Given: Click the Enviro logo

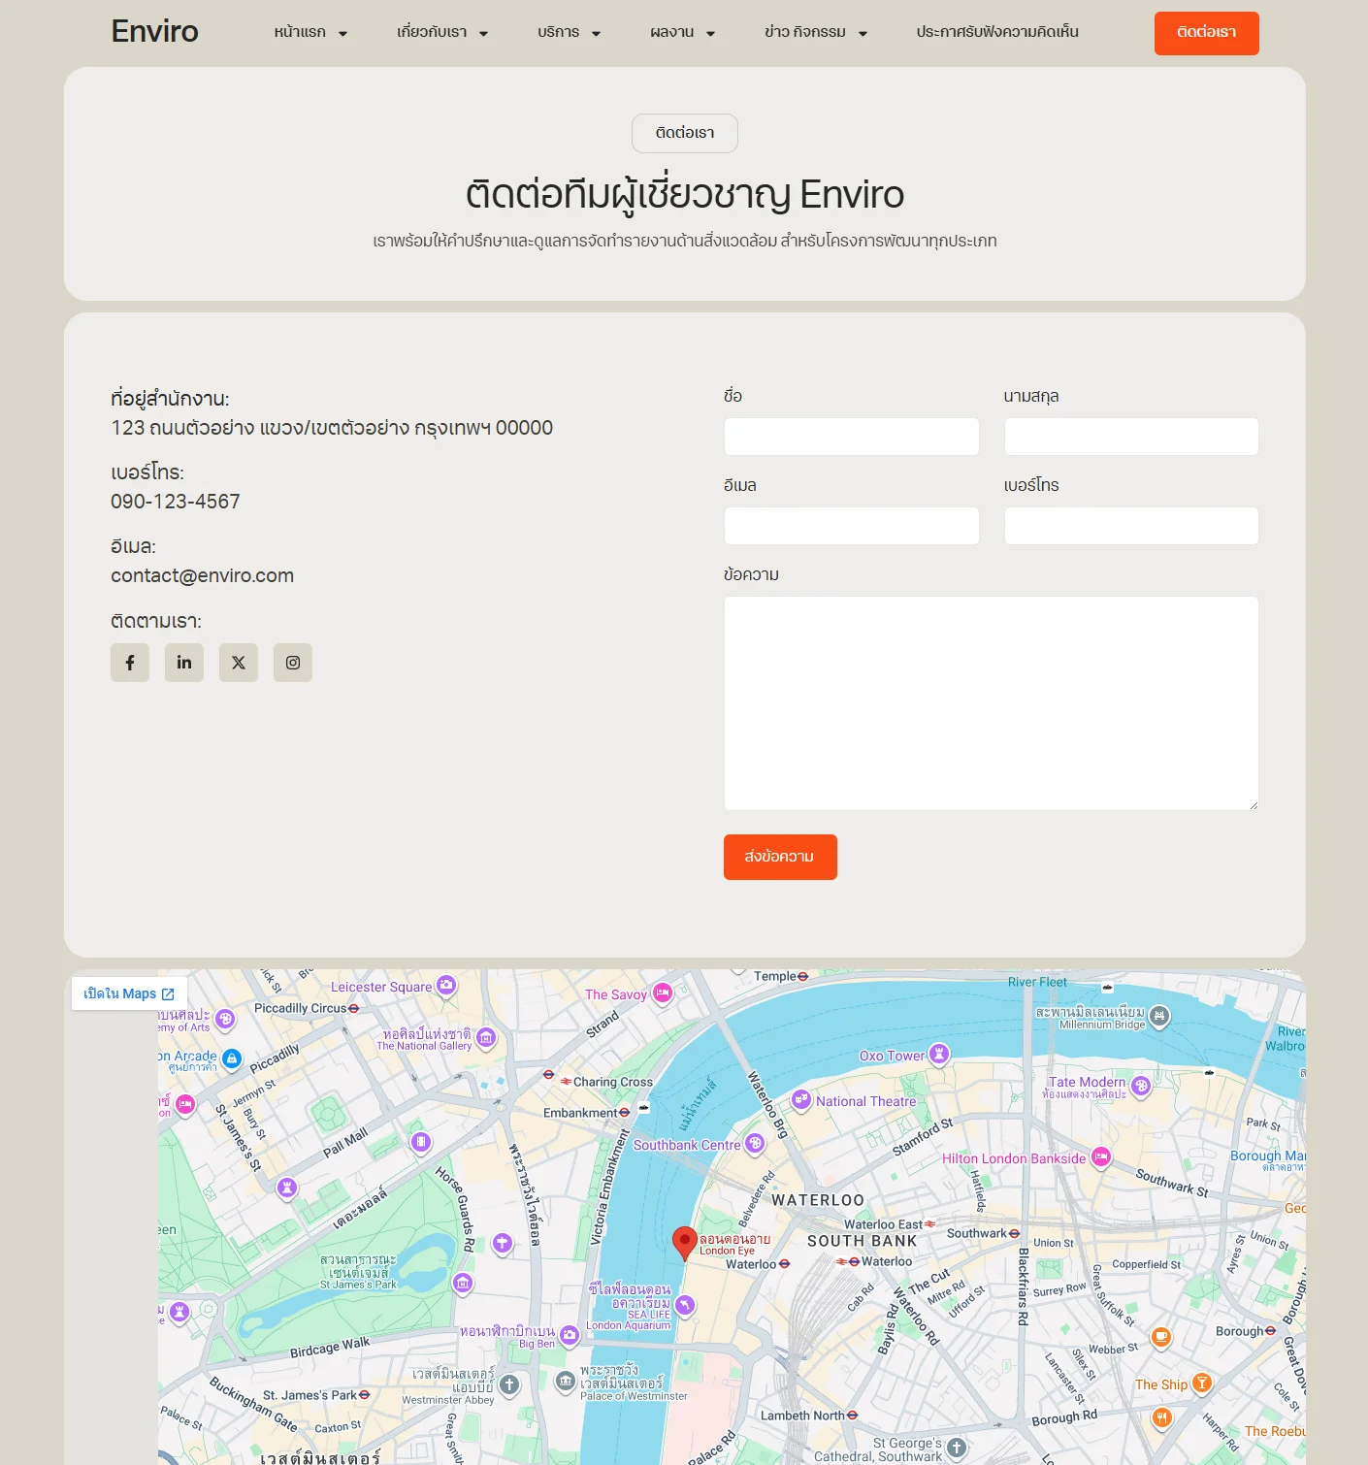Looking at the screenshot, I should [155, 31].
